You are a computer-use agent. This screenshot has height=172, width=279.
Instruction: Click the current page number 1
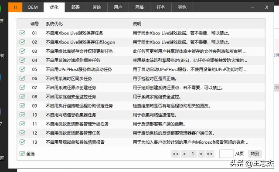coord(193,154)
